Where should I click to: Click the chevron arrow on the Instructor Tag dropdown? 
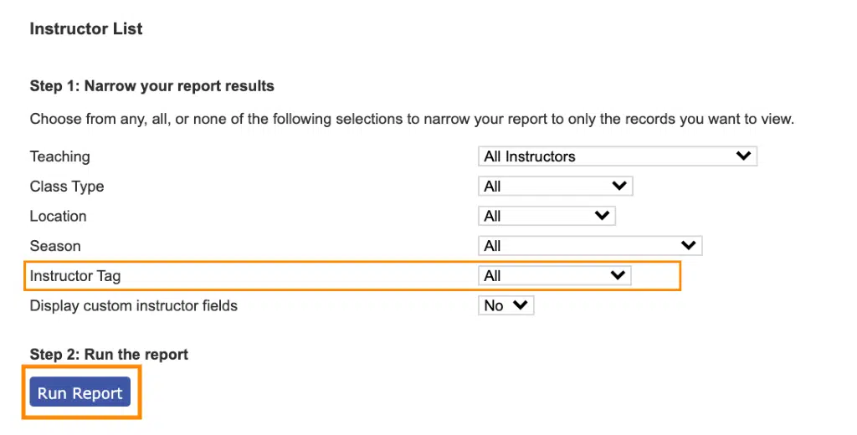tap(618, 275)
